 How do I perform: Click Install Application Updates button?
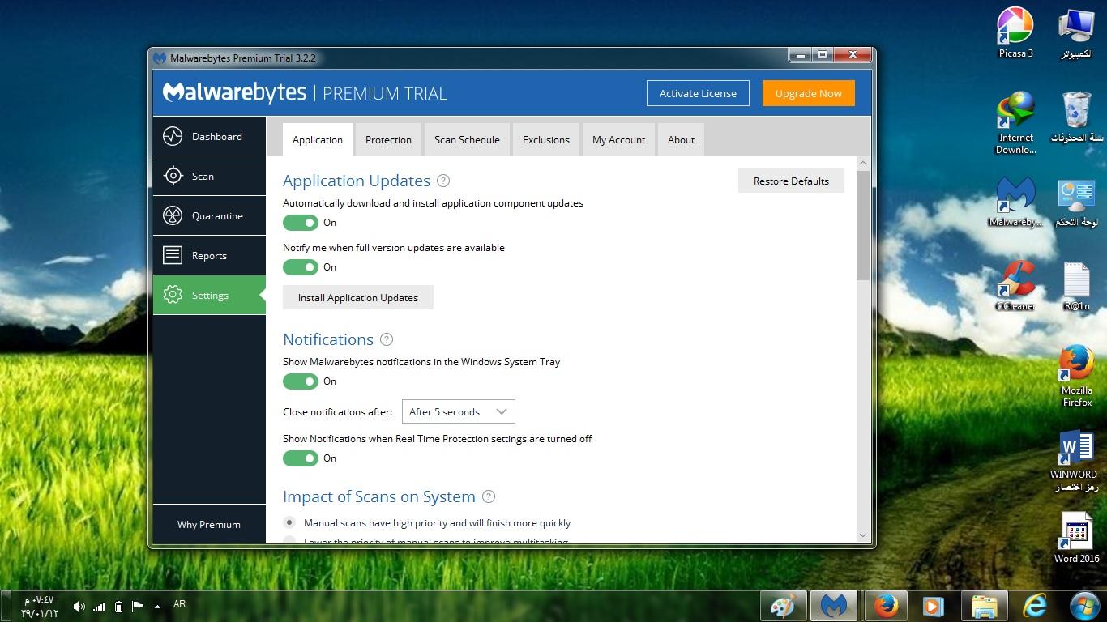click(x=358, y=297)
